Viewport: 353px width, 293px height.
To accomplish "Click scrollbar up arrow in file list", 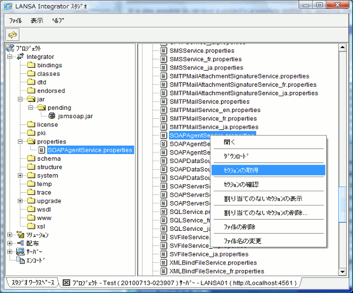I will click(342, 47).
